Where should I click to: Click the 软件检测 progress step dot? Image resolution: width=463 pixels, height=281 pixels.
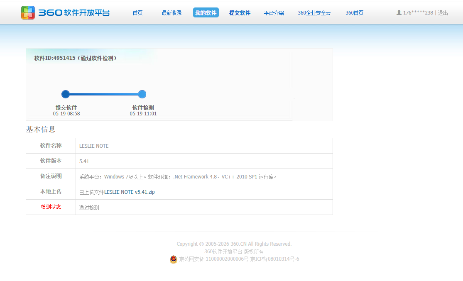[x=142, y=94]
